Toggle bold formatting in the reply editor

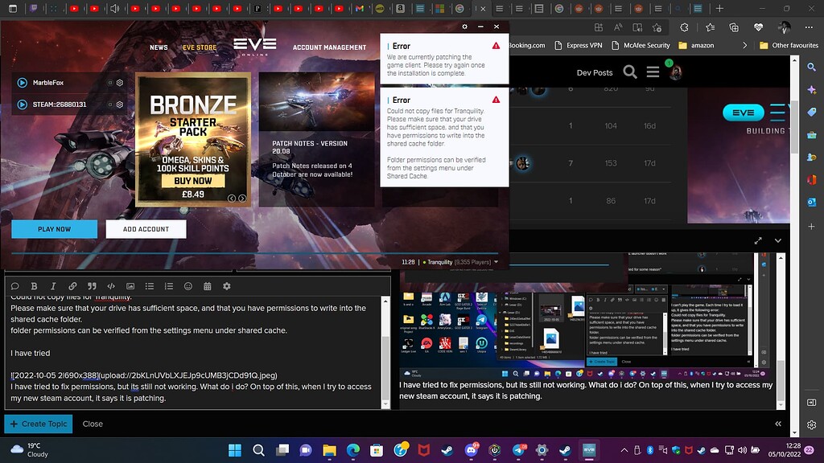pyautogui.click(x=34, y=286)
